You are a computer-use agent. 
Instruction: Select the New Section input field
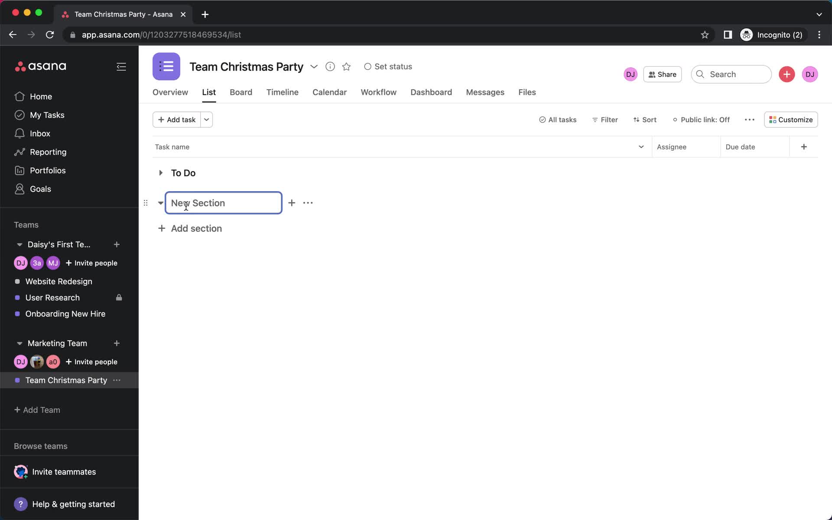pos(224,202)
